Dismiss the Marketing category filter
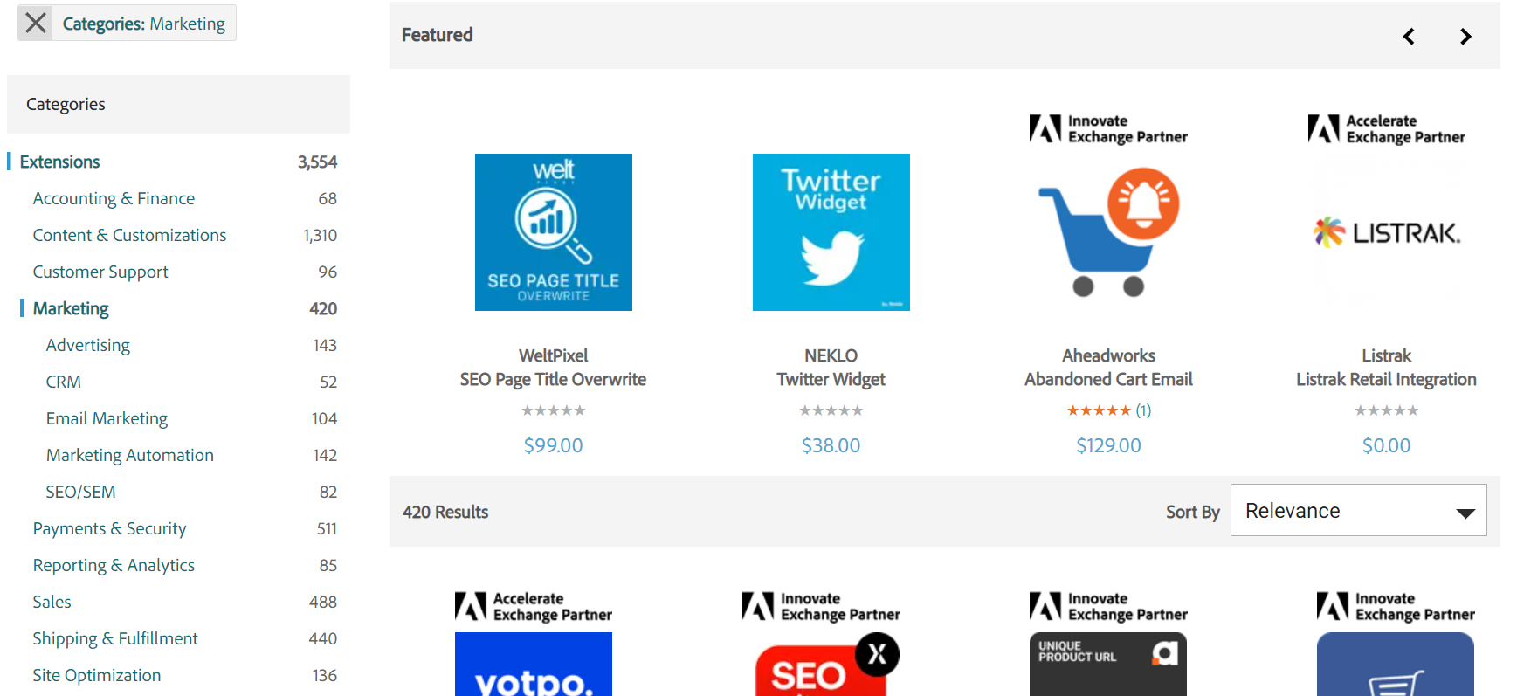 coord(34,23)
